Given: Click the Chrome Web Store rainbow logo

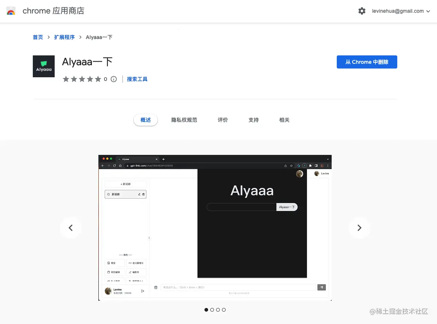Looking at the screenshot, I should 11,11.
